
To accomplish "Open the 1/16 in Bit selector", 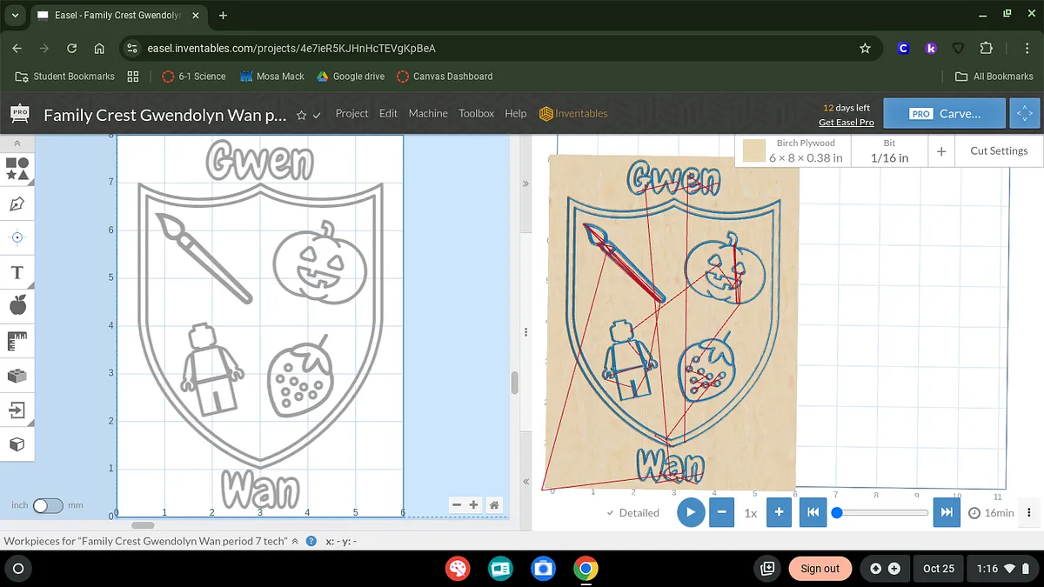I will pos(889,150).
